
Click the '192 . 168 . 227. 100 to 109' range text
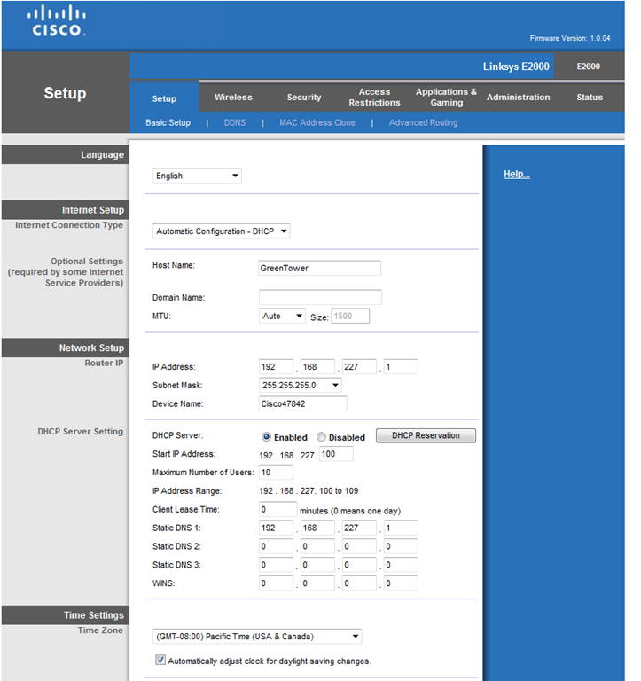pos(309,490)
